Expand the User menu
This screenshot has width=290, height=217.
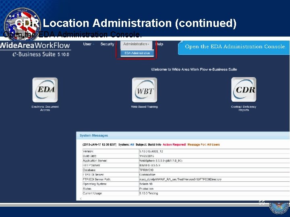click(89, 44)
